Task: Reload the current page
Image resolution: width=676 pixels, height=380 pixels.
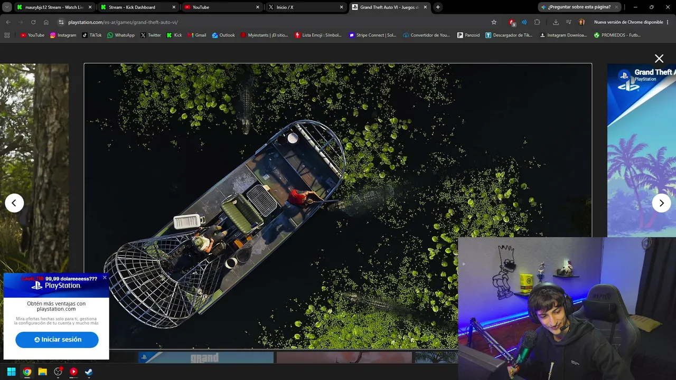Action: (x=33, y=22)
